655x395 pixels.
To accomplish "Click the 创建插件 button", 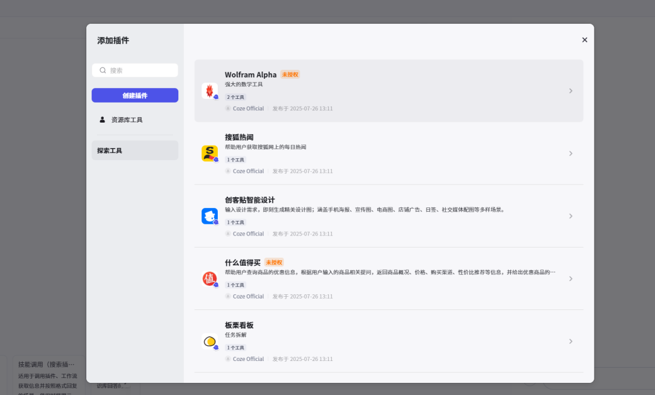I will click(x=135, y=95).
